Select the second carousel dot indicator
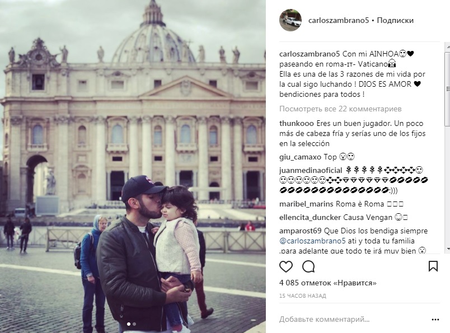450x333 pixels. pyautogui.click(x=134, y=324)
